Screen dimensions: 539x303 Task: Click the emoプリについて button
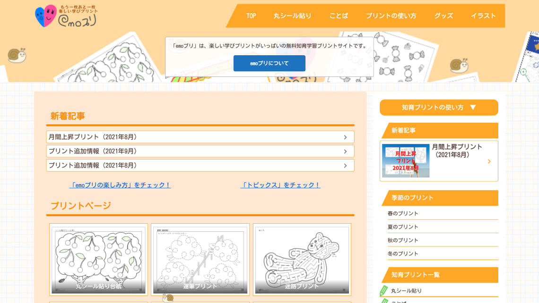(269, 63)
